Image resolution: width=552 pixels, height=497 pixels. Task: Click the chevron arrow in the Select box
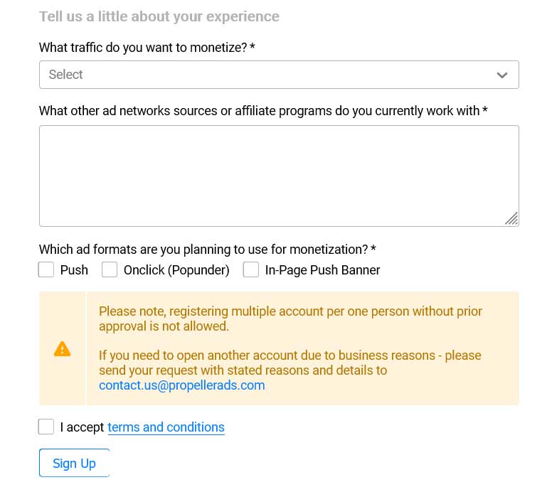pyautogui.click(x=501, y=75)
